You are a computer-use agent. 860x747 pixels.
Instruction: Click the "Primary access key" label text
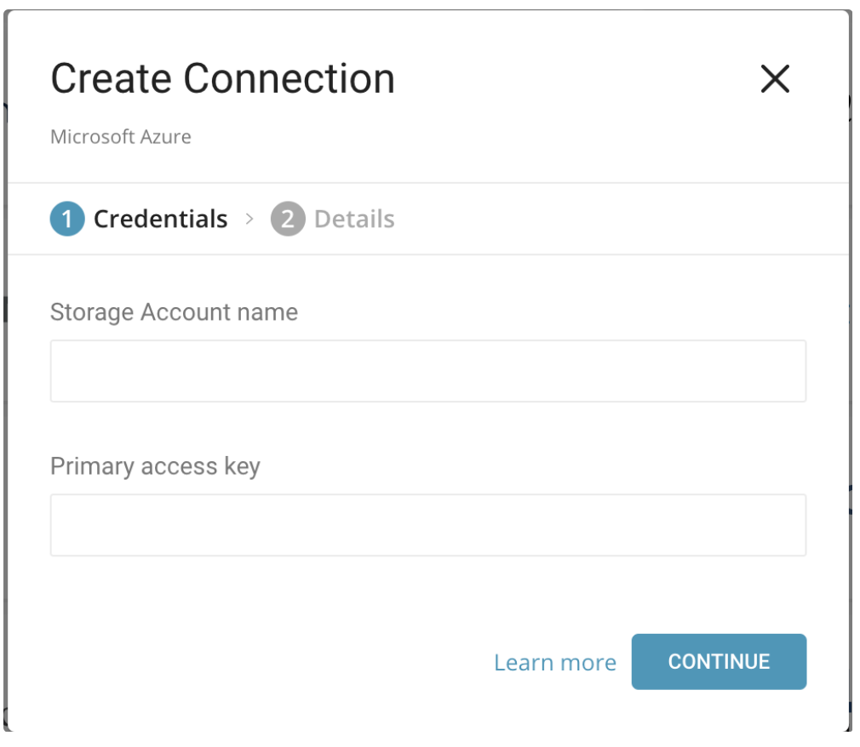[155, 466]
